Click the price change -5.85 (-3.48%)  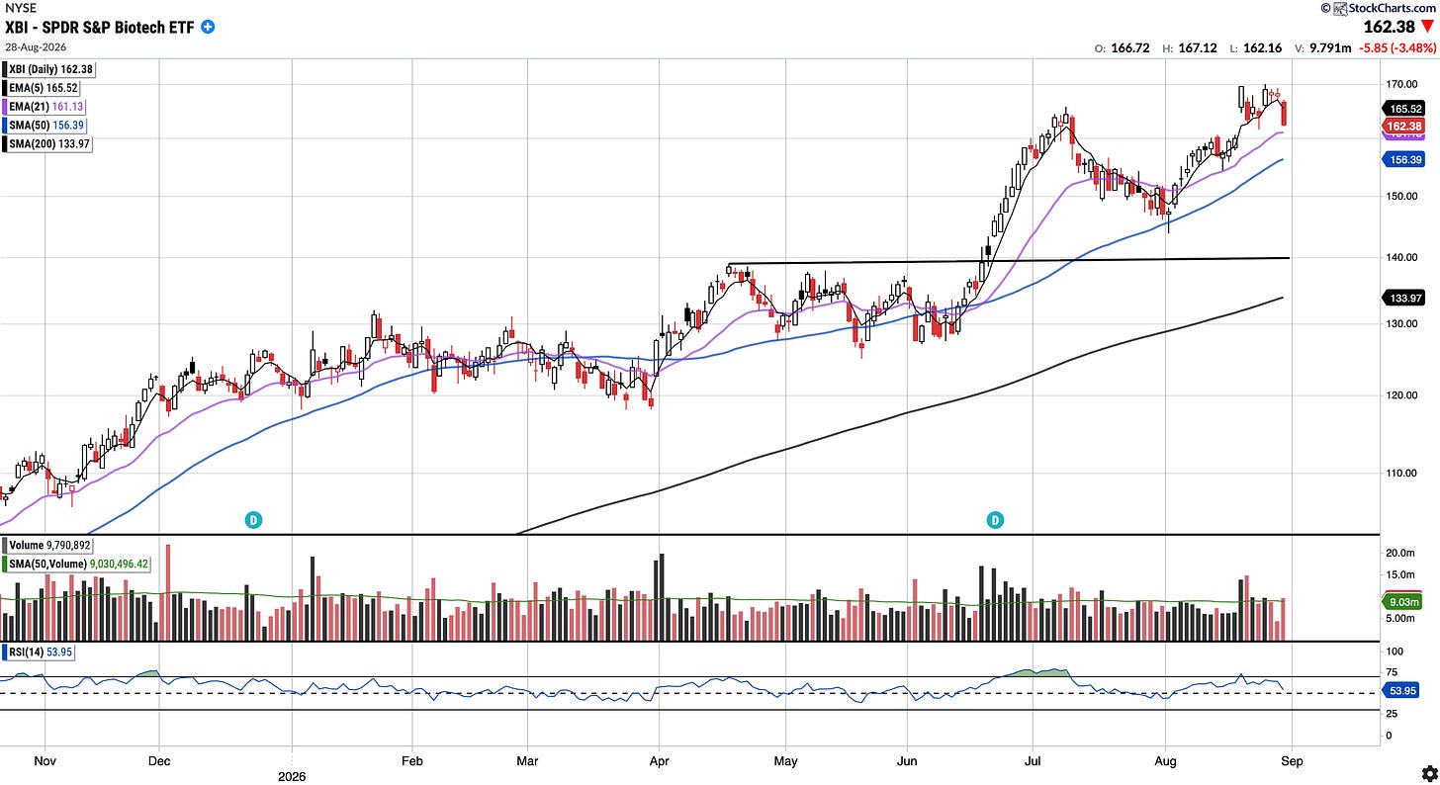1395,46
